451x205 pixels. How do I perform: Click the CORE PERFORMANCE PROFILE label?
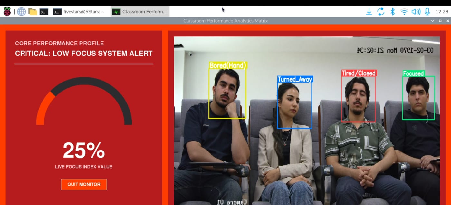coord(59,43)
